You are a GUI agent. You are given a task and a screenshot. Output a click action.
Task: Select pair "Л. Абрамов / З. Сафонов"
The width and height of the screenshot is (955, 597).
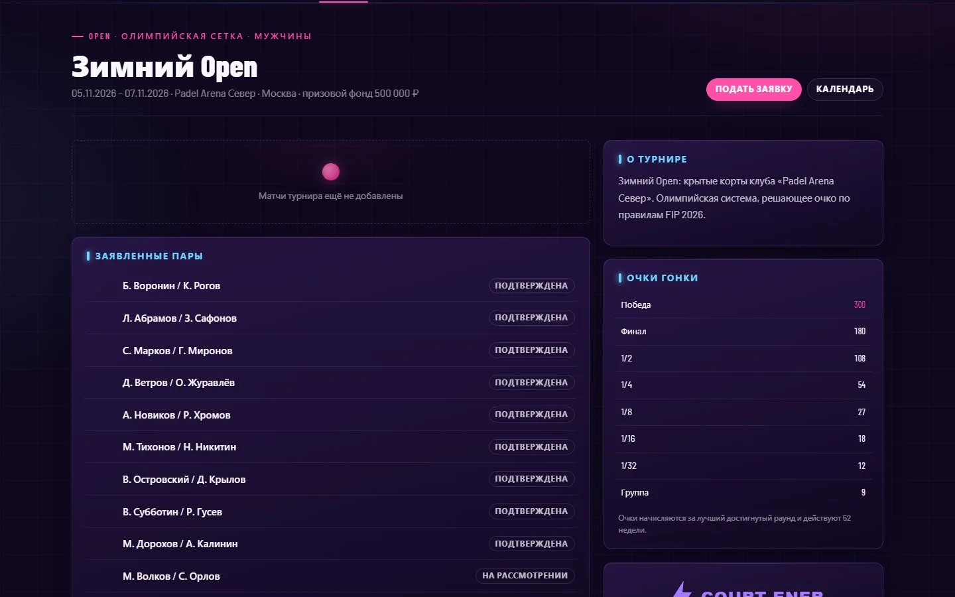180,318
